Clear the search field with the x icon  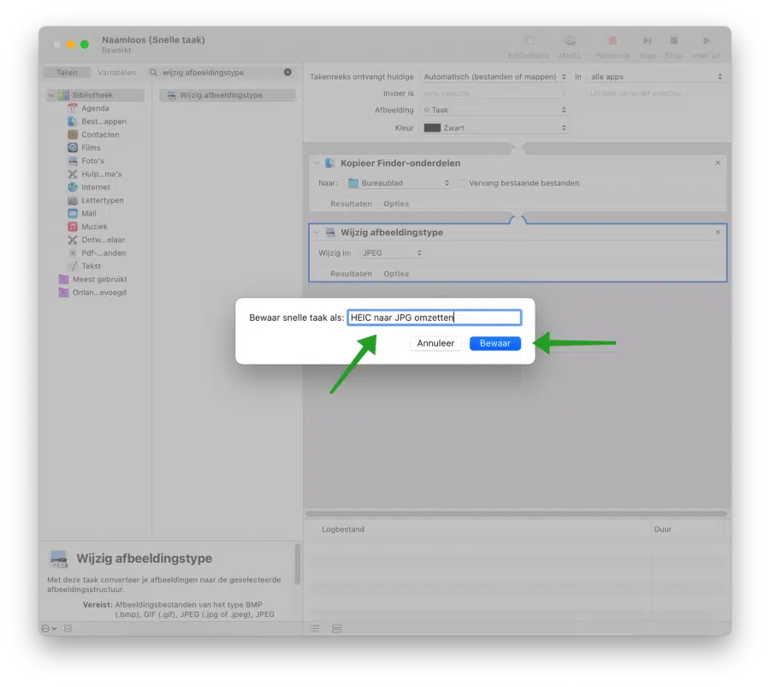click(x=287, y=72)
